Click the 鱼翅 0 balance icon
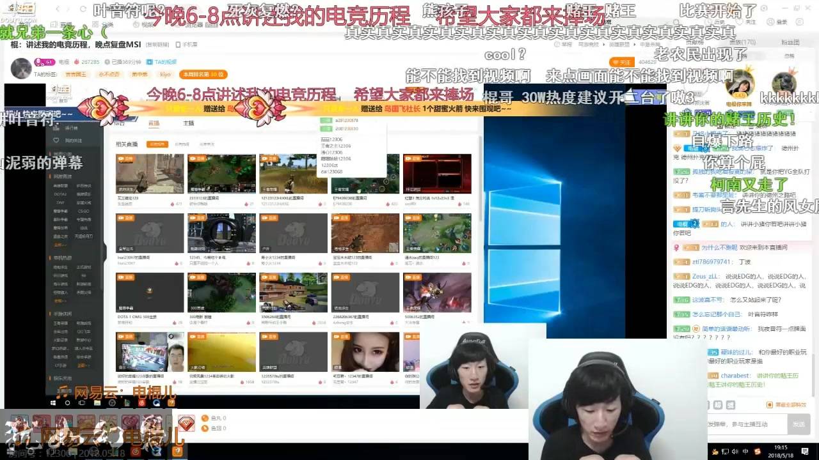The image size is (819, 460). point(205,427)
